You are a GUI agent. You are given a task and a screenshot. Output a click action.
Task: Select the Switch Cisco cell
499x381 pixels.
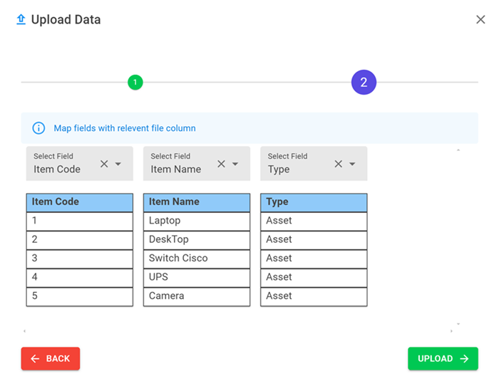(x=196, y=259)
